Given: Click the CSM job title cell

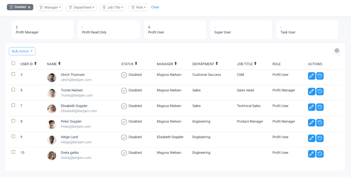Looking at the screenshot, I should click(x=240, y=75).
